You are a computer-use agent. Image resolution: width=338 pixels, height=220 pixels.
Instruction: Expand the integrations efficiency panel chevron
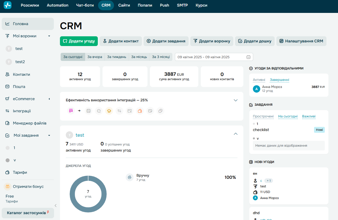coord(236,100)
